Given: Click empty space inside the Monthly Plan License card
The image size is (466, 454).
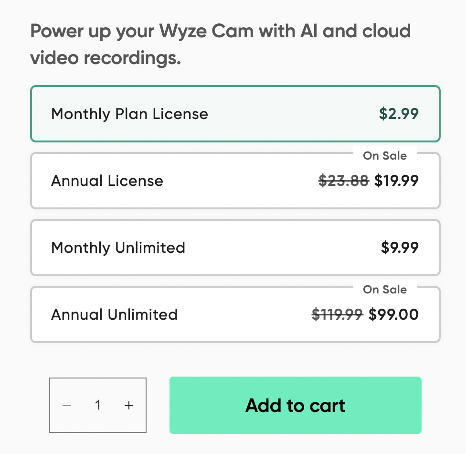Looking at the screenshot, I should pos(291,114).
